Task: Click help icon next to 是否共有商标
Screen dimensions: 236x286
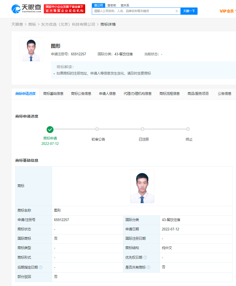Action: point(148,267)
